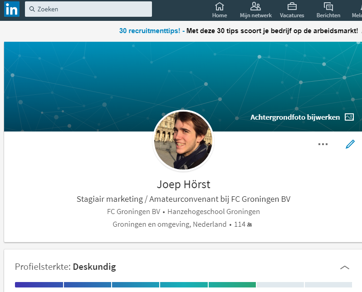Click the 'Met deze 30 tips' ad text
362x292 pixels.
pos(272,31)
